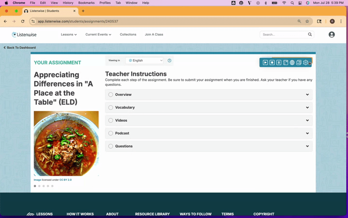348x218 pixels.
Task: Open the Chrome File menu
Action: point(33,3)
